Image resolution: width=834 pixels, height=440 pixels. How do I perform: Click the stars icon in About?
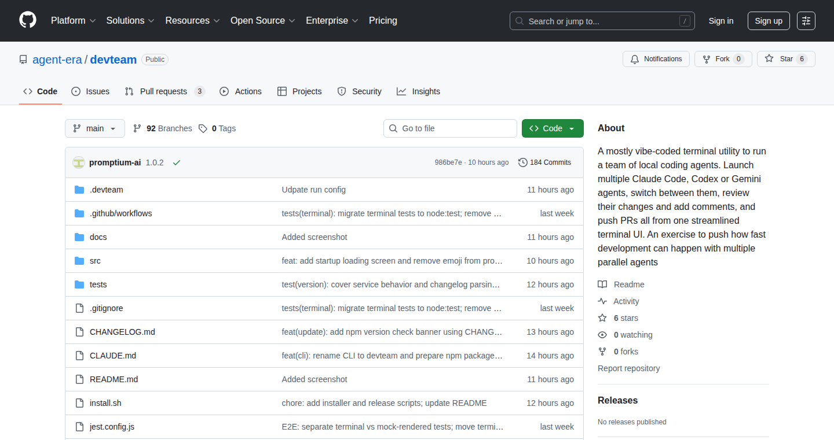pyautogui.click(x=602, y=318)
